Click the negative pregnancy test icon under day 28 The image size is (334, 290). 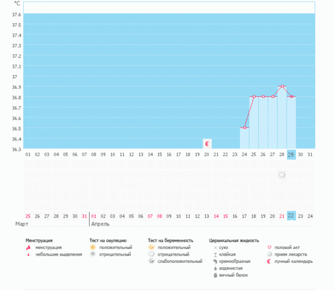click(282, 175)
